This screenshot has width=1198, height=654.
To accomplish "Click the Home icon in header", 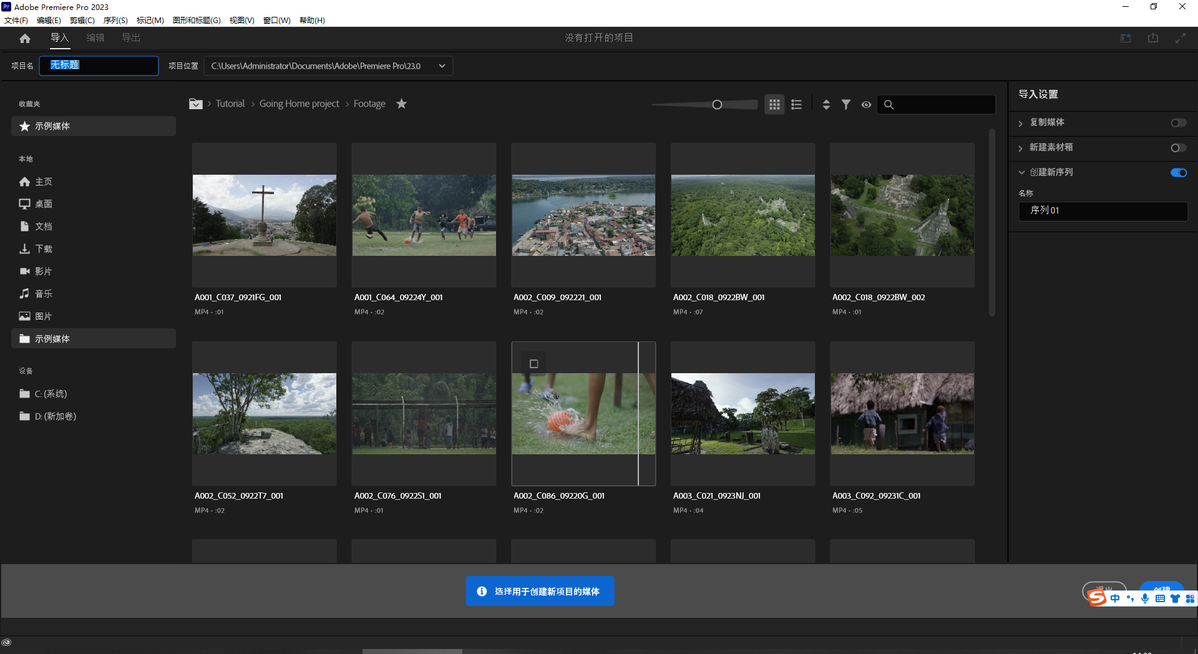I will 25,39.
